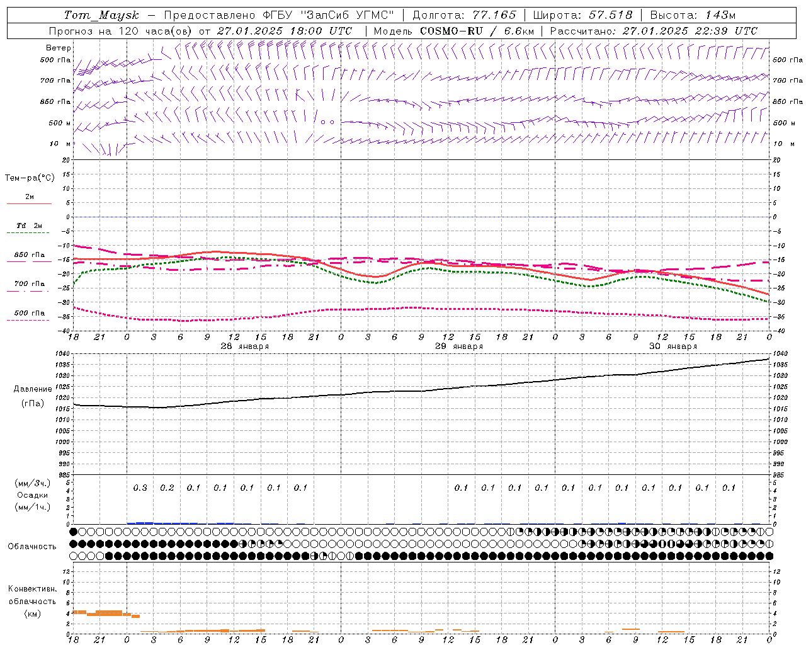Viewport: 806px width, 645px height.
Task: Click the '29 января' date label
Action: point(459,346)
